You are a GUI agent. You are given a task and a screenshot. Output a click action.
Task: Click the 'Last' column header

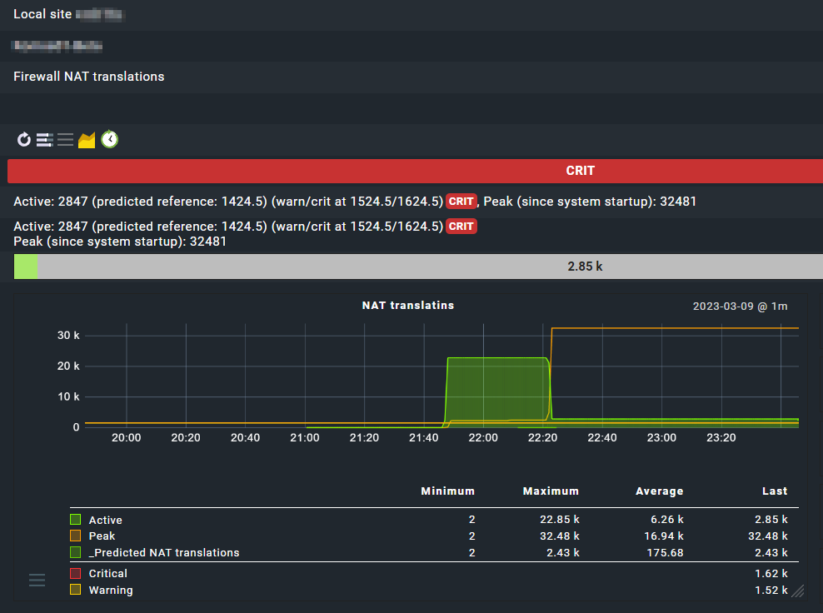coord(775,491)
